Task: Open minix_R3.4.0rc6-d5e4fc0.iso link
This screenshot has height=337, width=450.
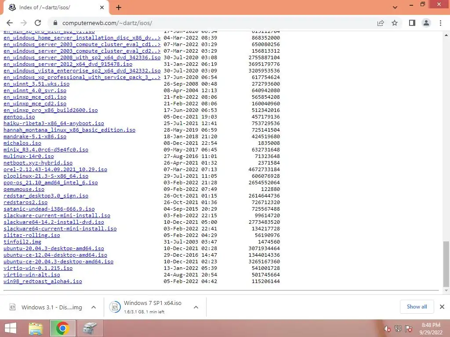Action: pos(46,150)
